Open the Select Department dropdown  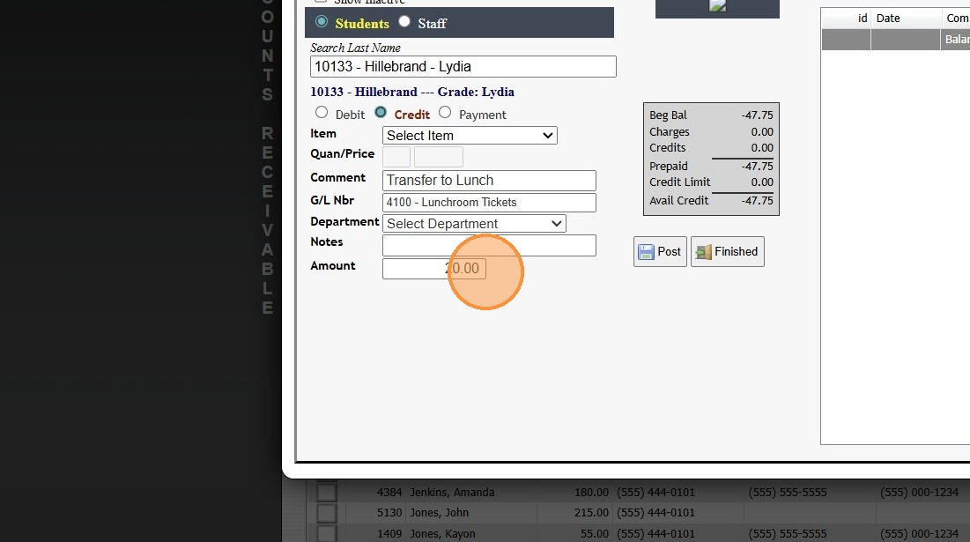click(474, 223)
